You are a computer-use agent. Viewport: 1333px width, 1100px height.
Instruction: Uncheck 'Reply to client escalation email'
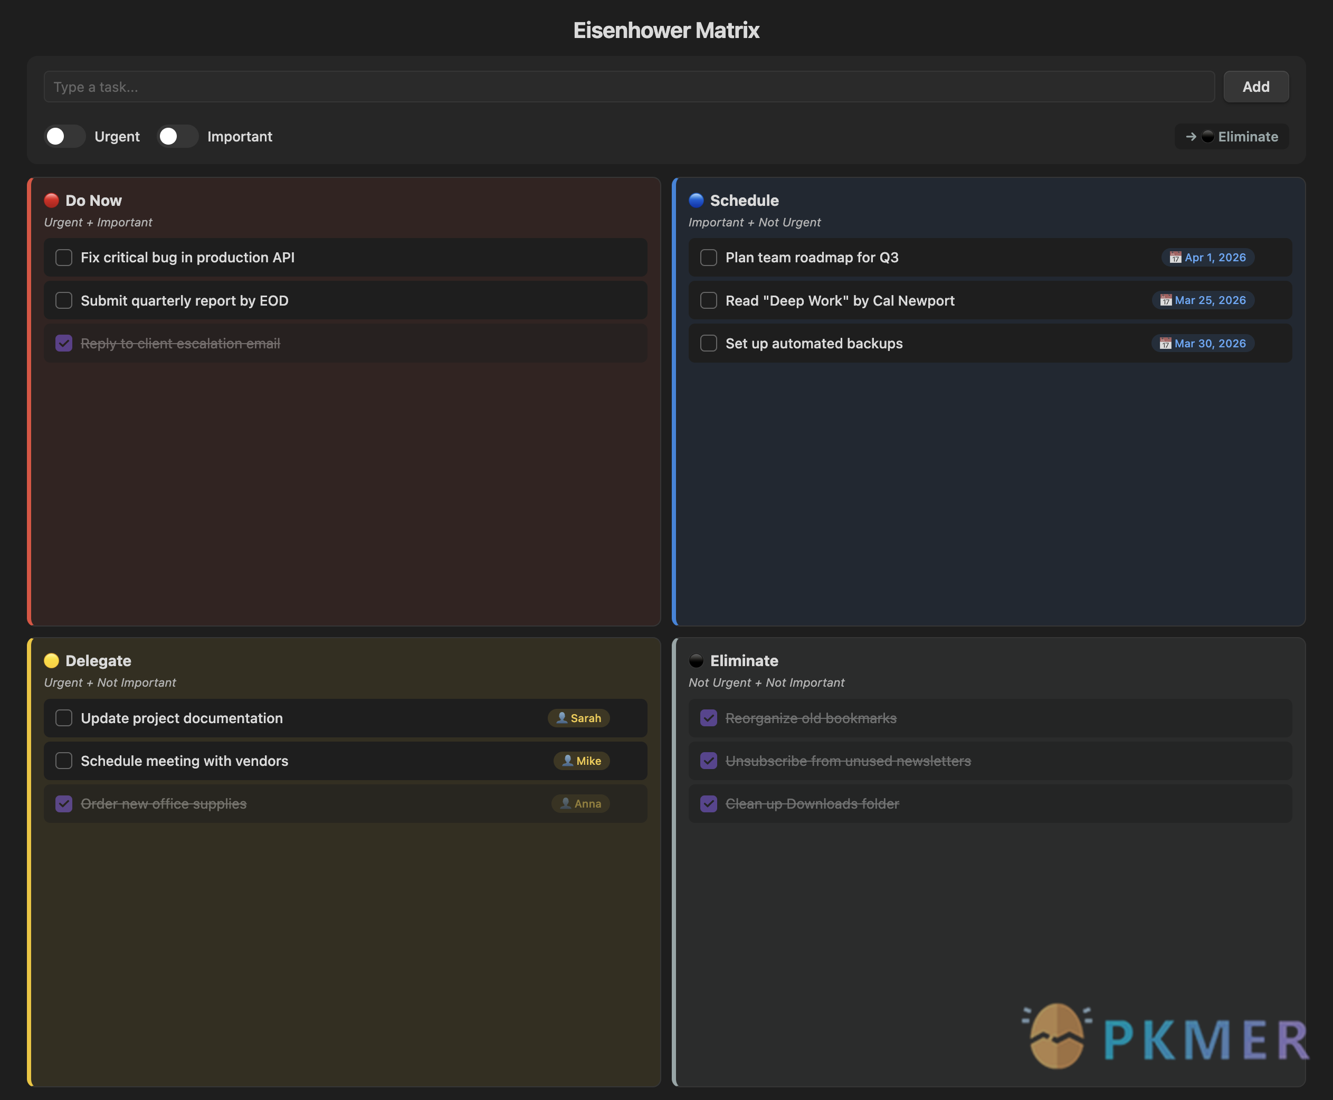[63, 344]
